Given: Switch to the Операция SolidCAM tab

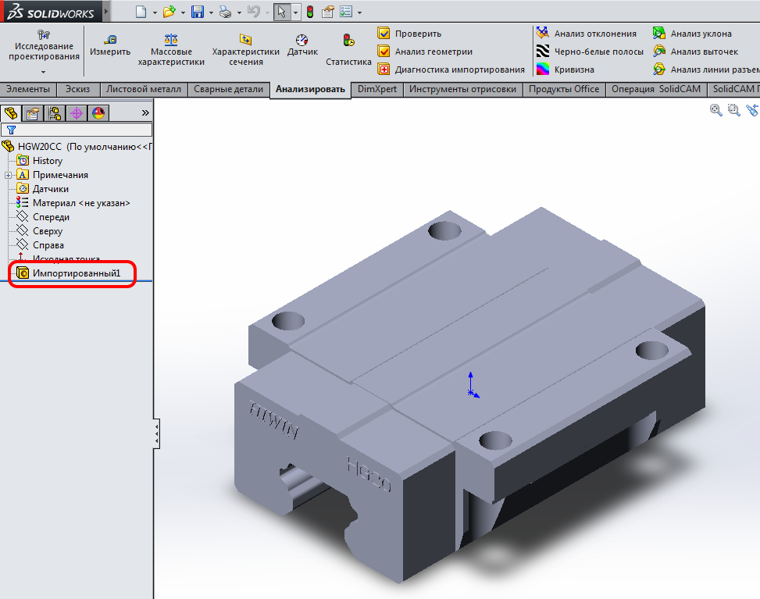Looking at the screenshot, I should pyautogui.click(x=656, y=89).
